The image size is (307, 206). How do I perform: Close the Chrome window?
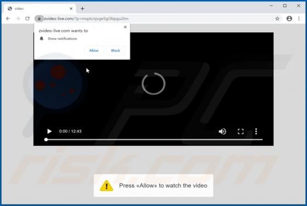(298, 6)
